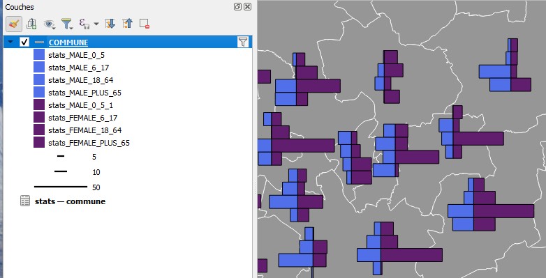Image resolution: width=546 pixels, height=278 pixels.
Task: Click the COMMUNE layer filter indicator icon
Action: [x=243, y=42]
